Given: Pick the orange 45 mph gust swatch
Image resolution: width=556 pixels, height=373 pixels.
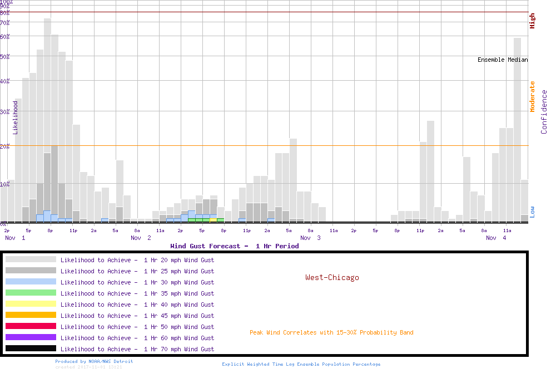Looking at the screenshot, I should coord(31,315).
